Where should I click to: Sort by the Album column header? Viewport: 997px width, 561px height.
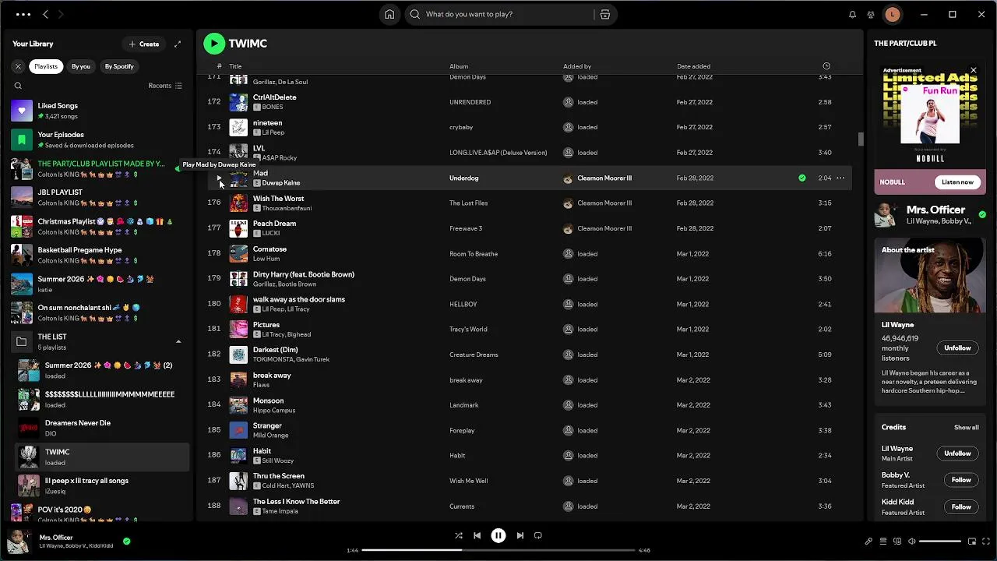[459, 66]
